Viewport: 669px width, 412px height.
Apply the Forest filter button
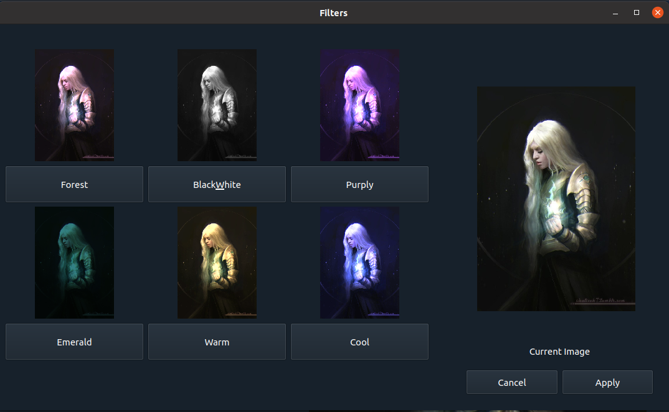[x=74, y=184]
